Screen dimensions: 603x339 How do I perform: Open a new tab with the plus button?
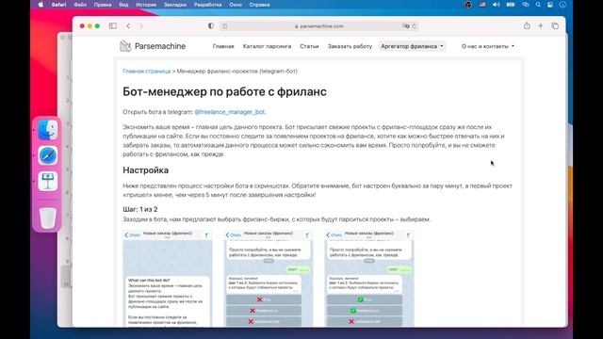pos(541,25)
